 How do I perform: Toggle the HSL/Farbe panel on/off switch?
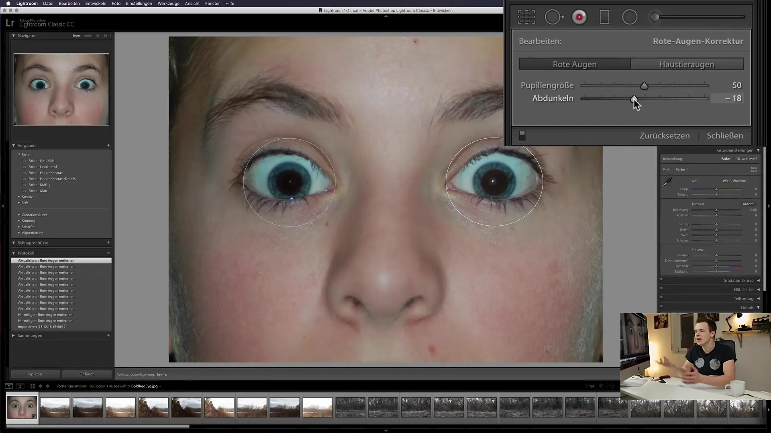[x=661, y=288]
